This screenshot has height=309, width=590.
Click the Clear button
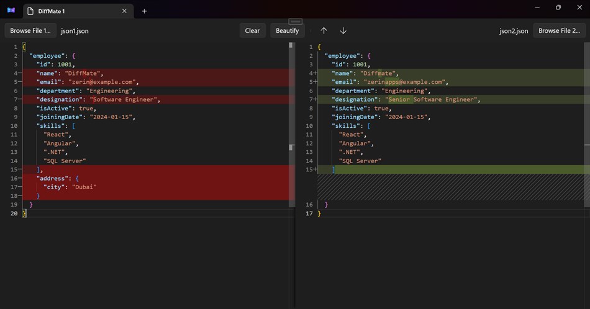[x=253, y=30]
